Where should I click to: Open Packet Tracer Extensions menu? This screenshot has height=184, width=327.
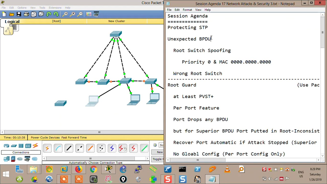pyautogui.click(x=55, y=8)
